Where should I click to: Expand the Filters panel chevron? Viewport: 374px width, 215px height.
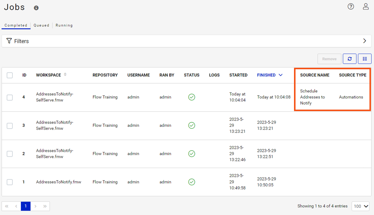tap(364, 41)
